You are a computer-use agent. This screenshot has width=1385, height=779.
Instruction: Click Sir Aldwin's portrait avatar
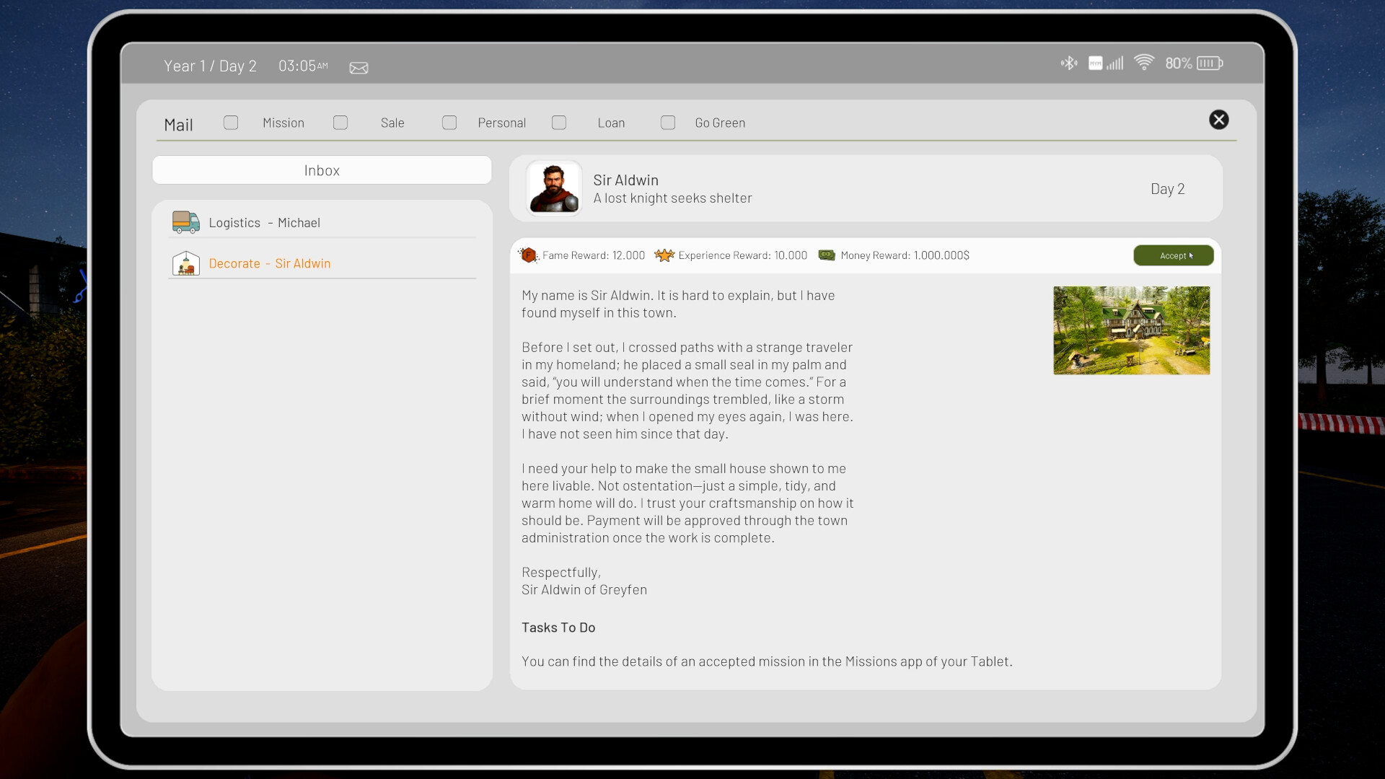pyautogui.click(x=554, y=188)
